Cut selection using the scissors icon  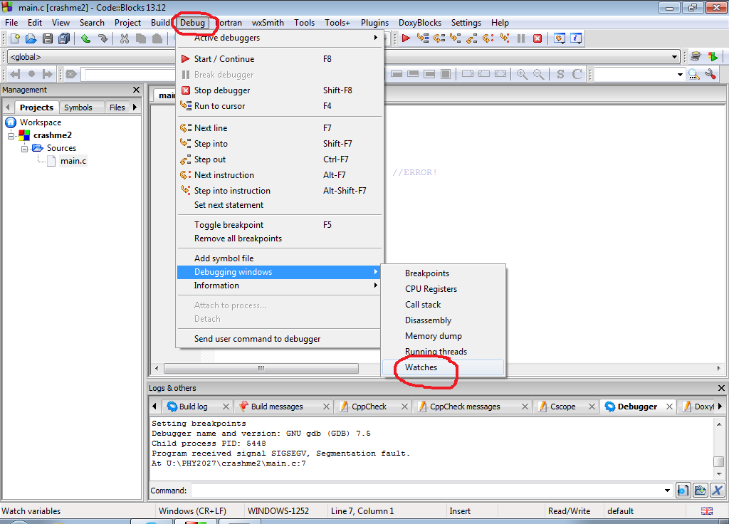[x=124, y=38]
